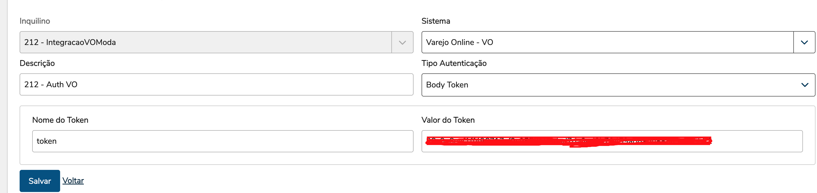Click the Descrição label text
Screen dimensions: 817x193
(x=37, y=63)
